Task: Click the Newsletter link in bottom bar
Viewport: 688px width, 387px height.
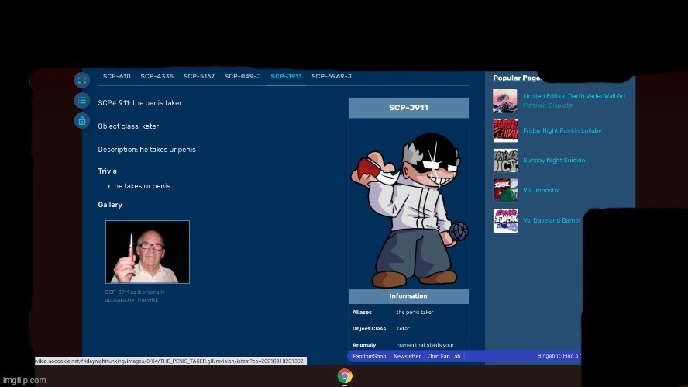Action: click(407, 356)
